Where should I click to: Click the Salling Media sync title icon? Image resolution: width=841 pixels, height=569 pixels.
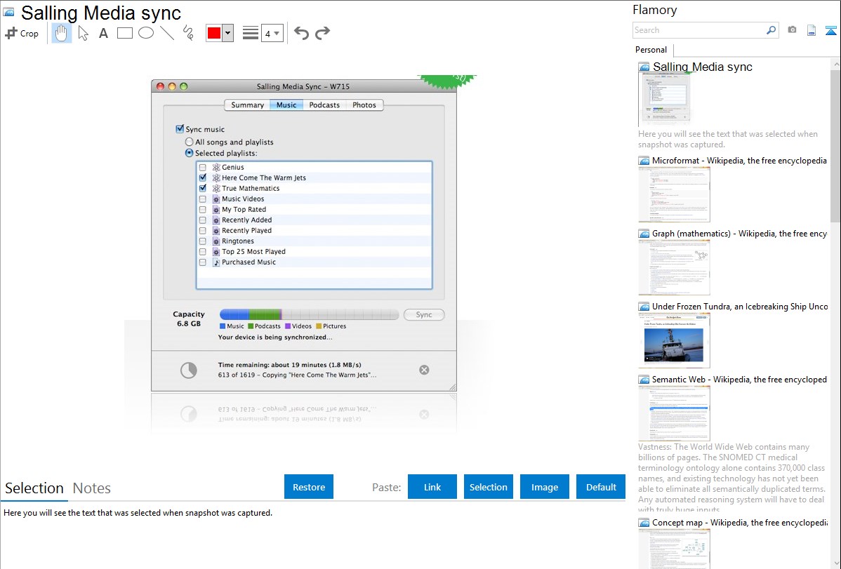(8, 12)
